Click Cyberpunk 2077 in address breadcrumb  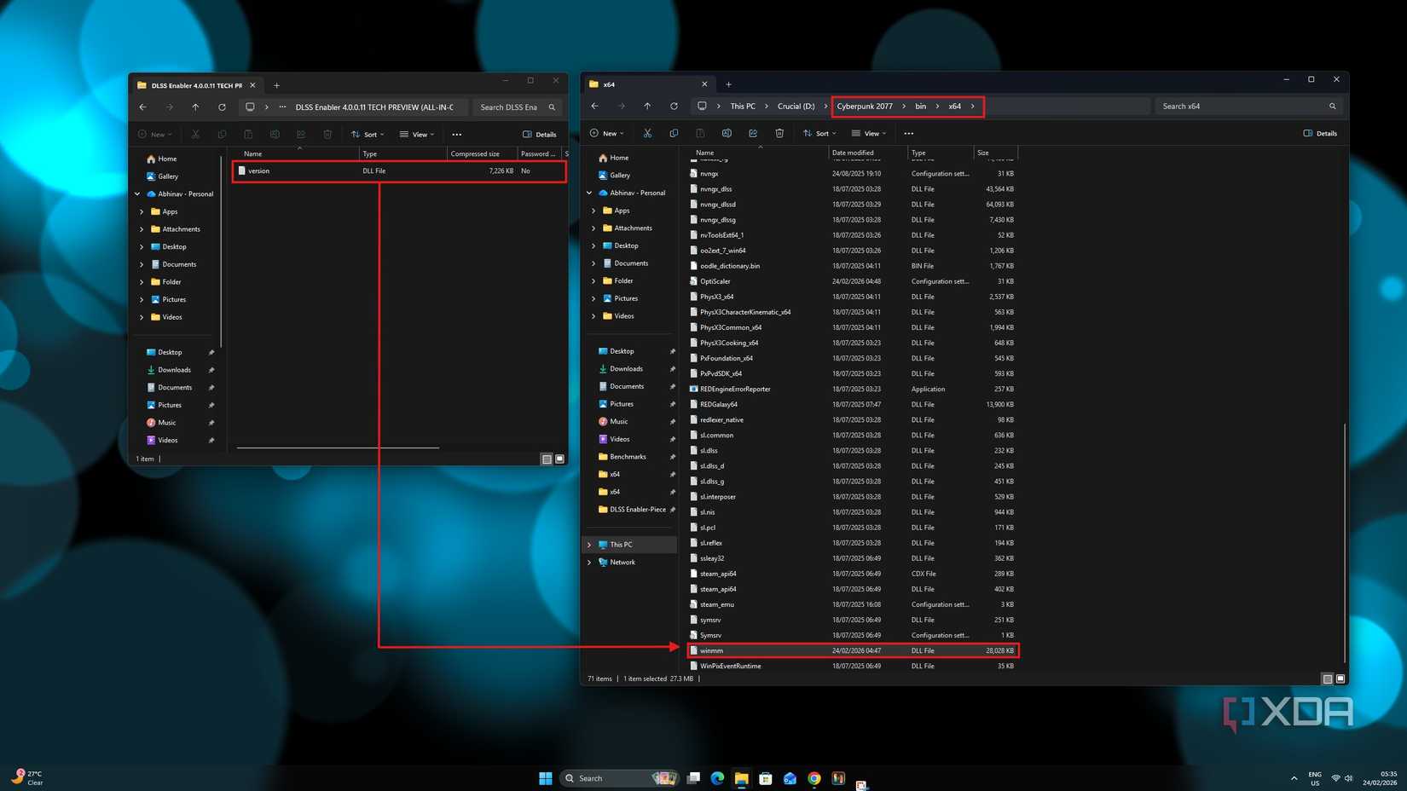coord(865,107)
